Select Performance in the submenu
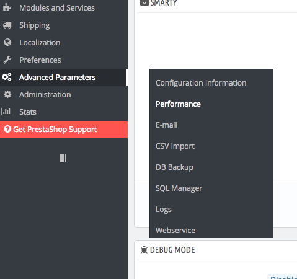The height and width of the screenshot is (279, 297). click(x=178, y=104)
